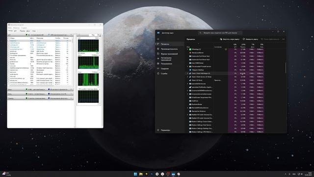Open Журнал приложений in Task Manager sidebar
The width and height of the screenshot is (314, 177).
pos(170,54)
